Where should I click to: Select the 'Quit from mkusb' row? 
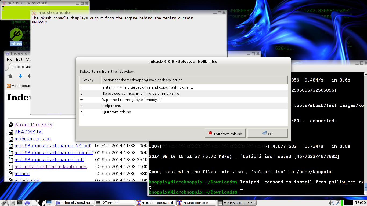click(183, 112)
